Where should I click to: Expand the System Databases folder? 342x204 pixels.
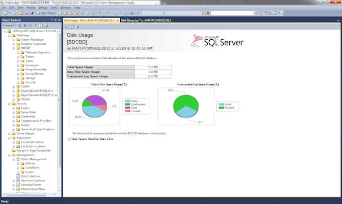(x=14, y=39)
